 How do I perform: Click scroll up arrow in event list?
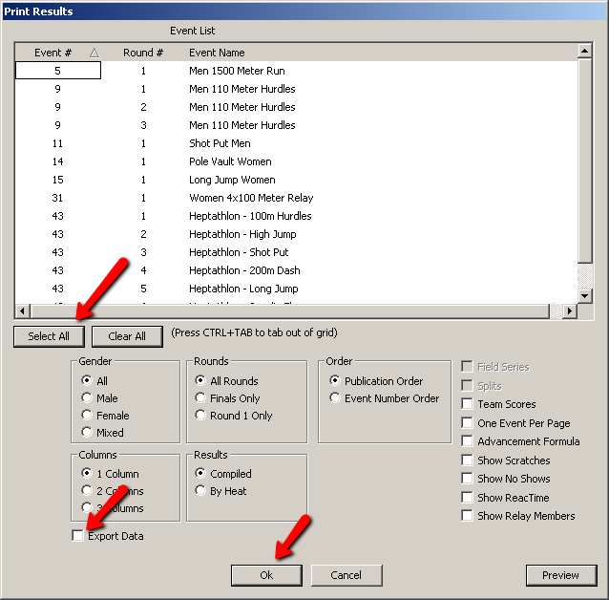pos(586,52)
